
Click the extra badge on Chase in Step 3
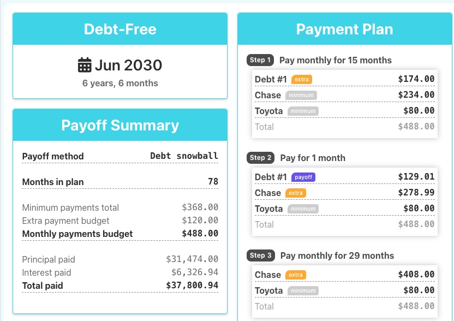tap(295, 275)
